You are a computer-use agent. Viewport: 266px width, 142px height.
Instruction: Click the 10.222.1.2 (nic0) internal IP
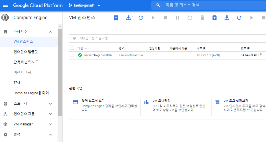[x=208, y=55]
